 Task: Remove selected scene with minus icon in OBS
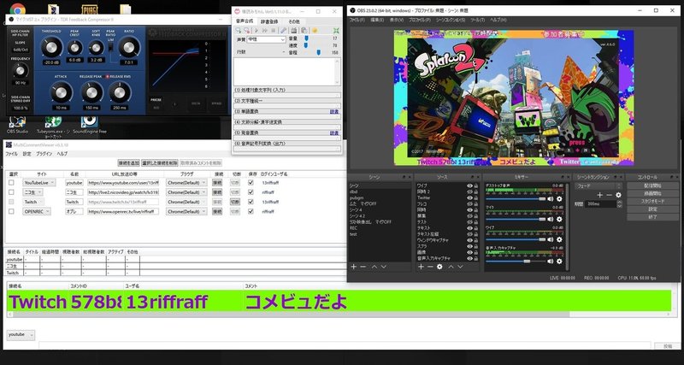point(363,267)
